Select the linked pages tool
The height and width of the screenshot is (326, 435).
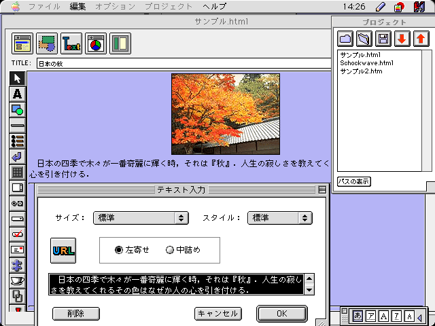pos(18,297)
